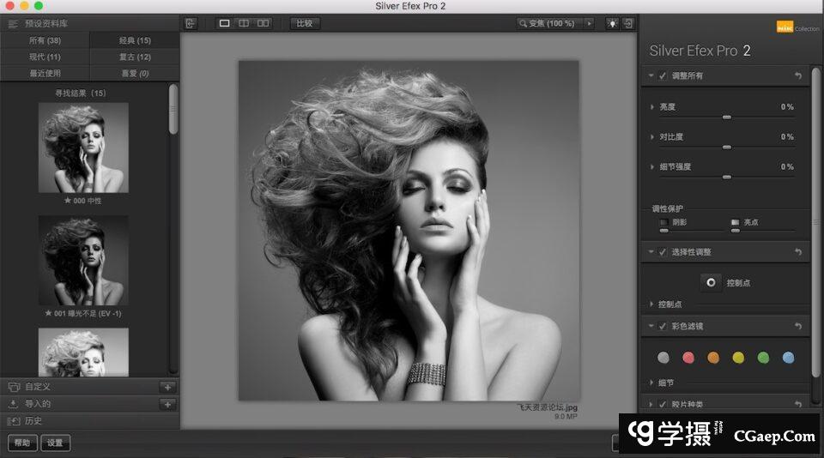Reset the 调整所有 section with arrow
824x458 pixels.
point(798,76)
